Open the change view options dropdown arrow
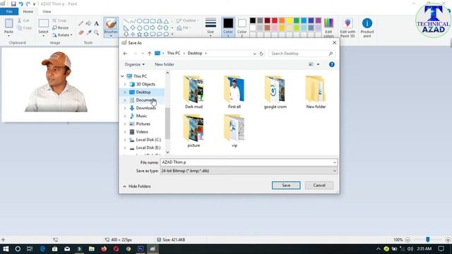This screenshot has height=254, width=452. pos(319,64)
